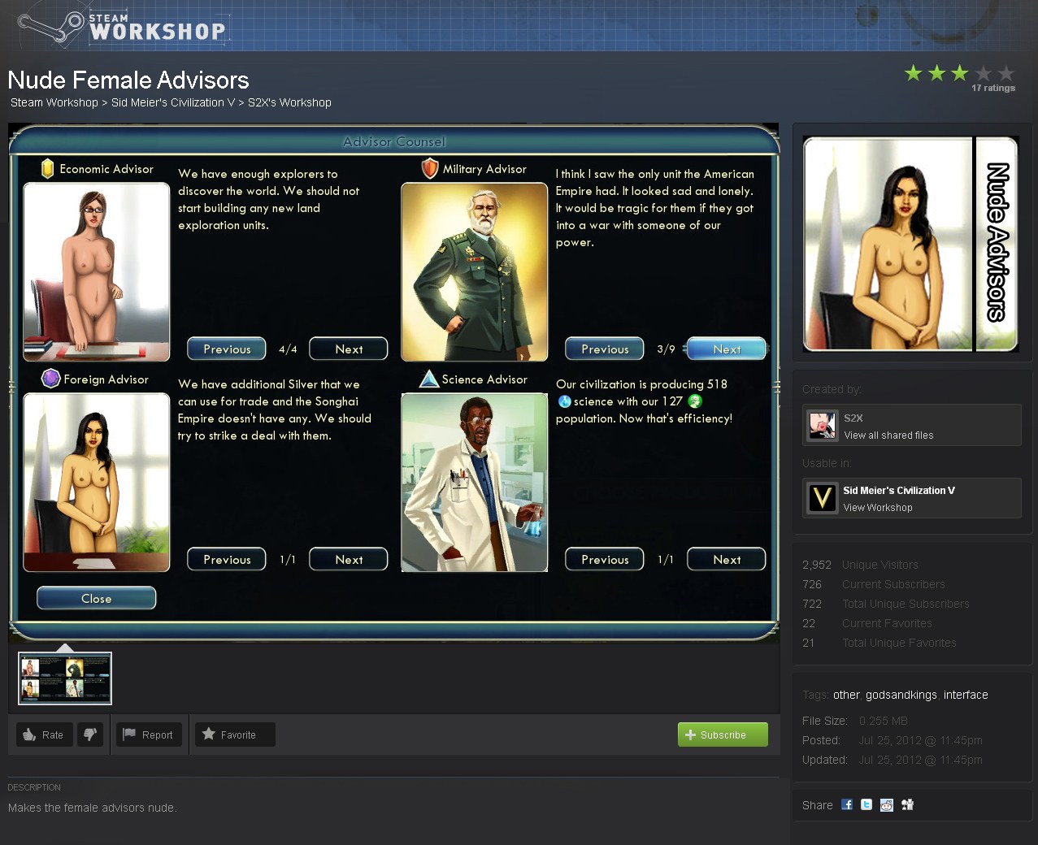Click the thumbs up Rate button
This screenshot has width=1038, height=845.
coord(44,734)
